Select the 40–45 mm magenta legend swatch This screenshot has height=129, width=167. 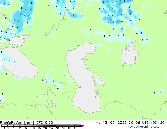[71, 126]
